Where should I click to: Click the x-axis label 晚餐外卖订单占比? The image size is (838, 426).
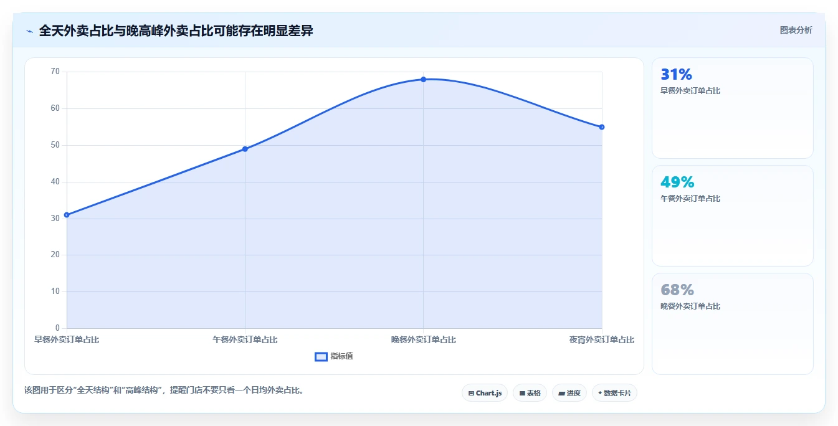(423, 340)
